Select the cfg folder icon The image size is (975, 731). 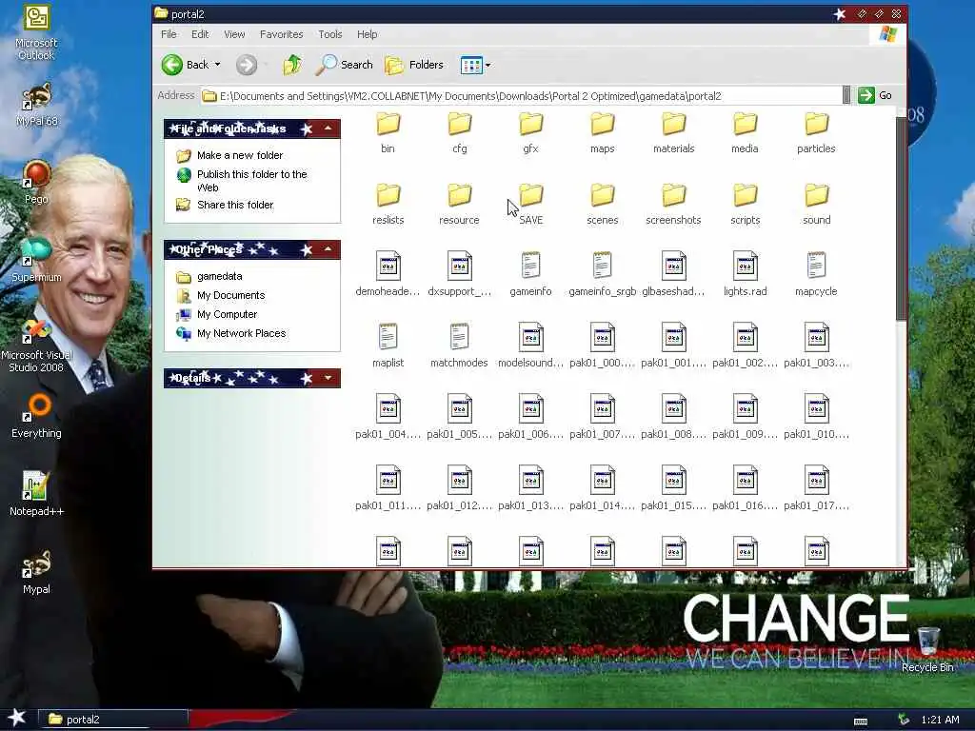pyautogui.click(x=460, y=124)
